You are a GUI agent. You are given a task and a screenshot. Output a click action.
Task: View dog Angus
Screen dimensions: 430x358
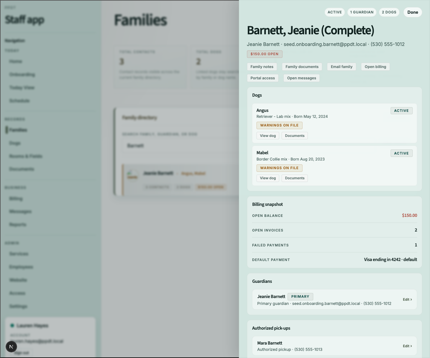(x=268, y=136)
